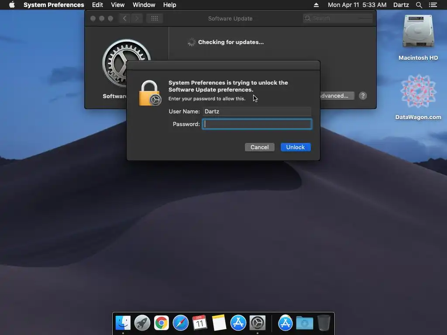Image resolution: width=447 pixels, height=335 pixels.
Task: Go back in Software Update window
Action: click(x=124, y=18)
